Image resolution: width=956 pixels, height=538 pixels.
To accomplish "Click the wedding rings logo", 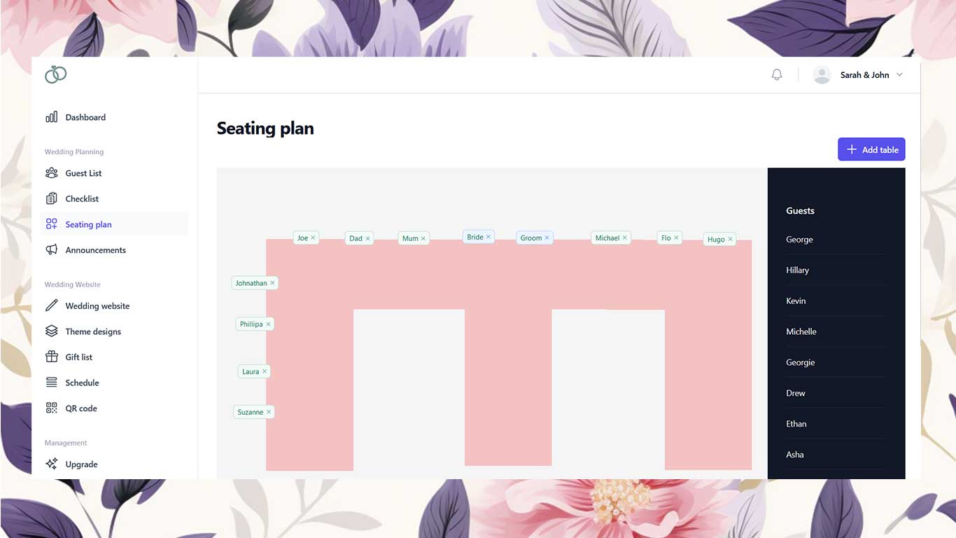I will point(56,74).
